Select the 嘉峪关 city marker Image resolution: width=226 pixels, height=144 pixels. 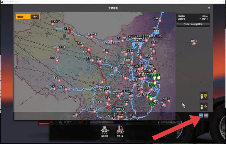point(82,46)
